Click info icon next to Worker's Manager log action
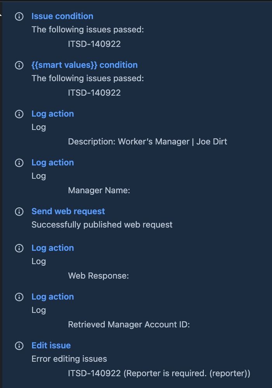This screenshot has height=388, width=272. click(x=19, y=114)
